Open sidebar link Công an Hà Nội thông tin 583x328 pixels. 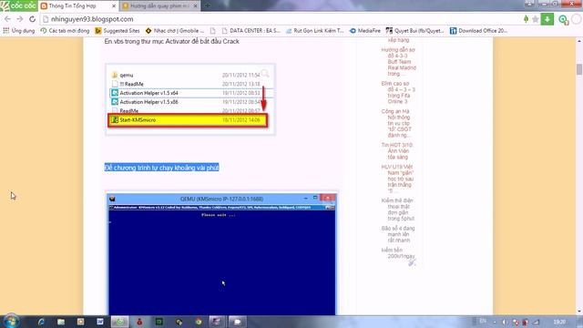click(x=396, y=123)
